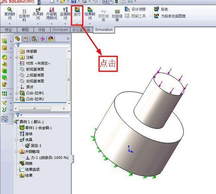
Task: Select the 固定-1 fixture item
Action: tap(33, 145)
